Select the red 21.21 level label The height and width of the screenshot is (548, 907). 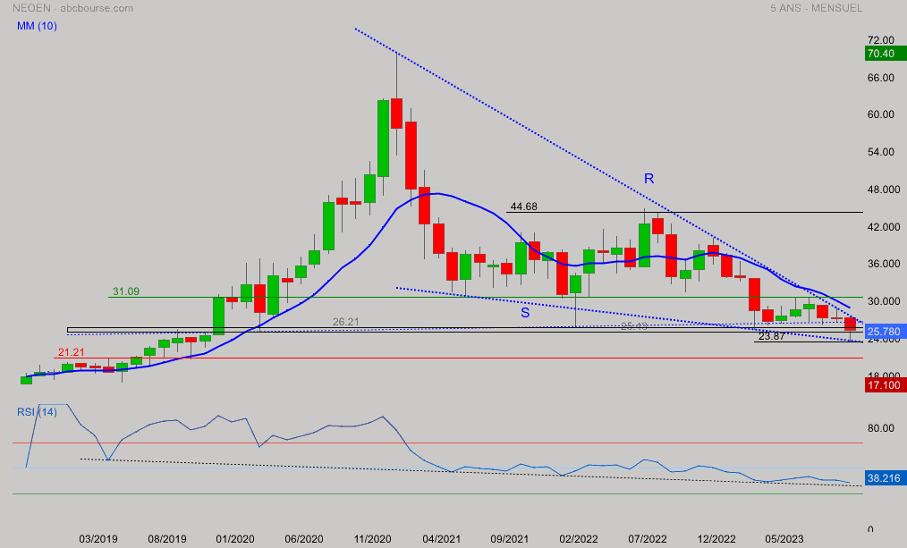(x=72, y=352)
